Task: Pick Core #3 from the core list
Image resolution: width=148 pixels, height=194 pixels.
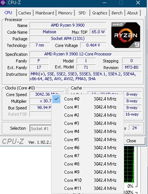Action: (x=88, y=123)
